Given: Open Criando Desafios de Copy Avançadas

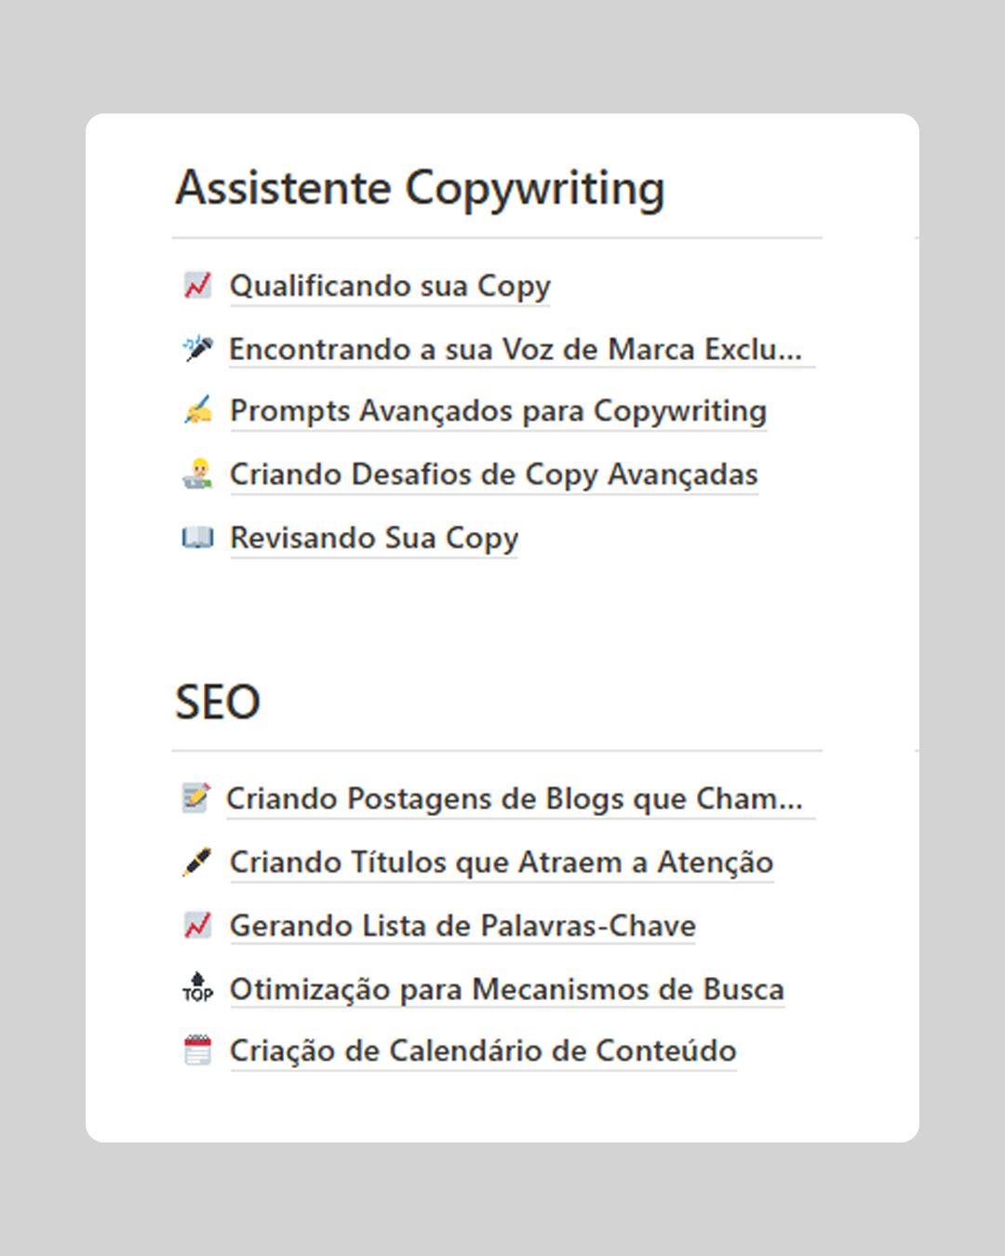Looking at the screenshot, I should 493,474.
